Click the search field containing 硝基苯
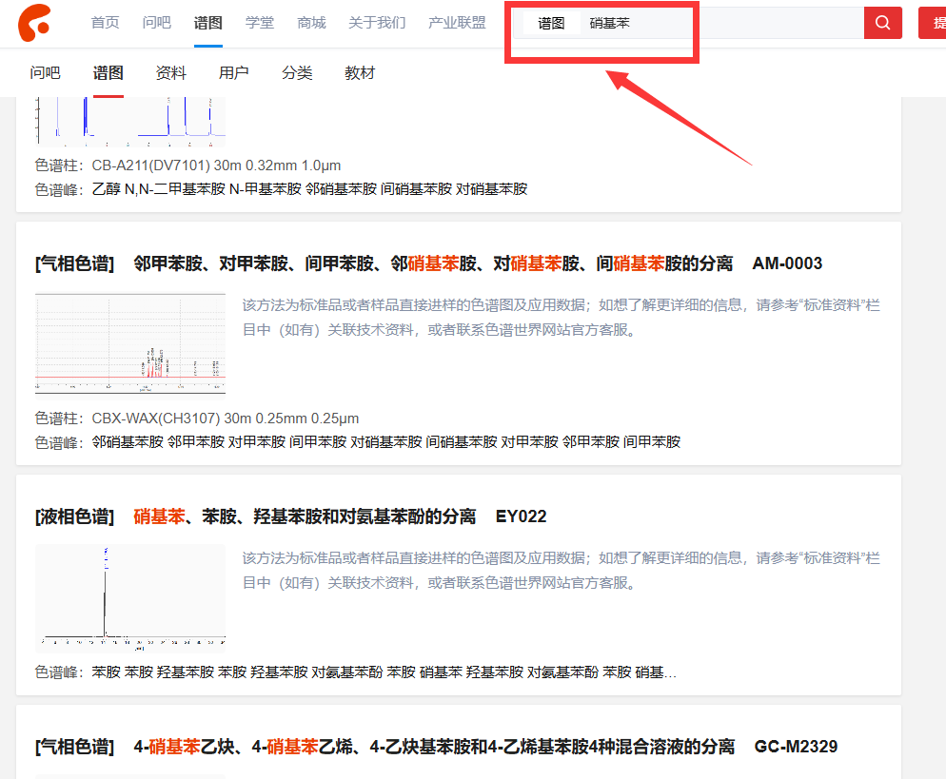This screenshot has height=779, width=946. point(723,24)
